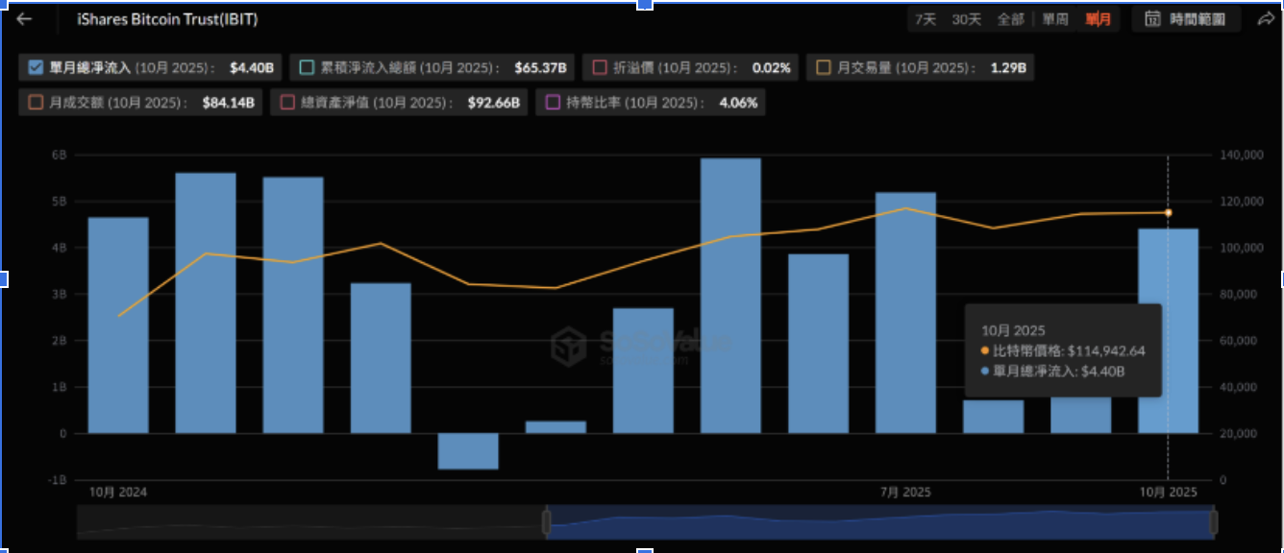Enable the 月成交額 checkbox
This screenshot has height=553, width=1284.
(x=36, y=103)
